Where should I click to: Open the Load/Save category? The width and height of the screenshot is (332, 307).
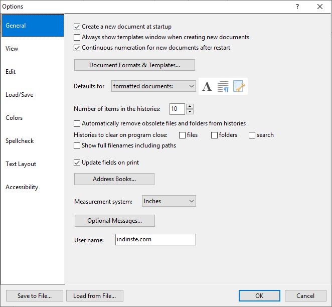[x=33, y=95]
